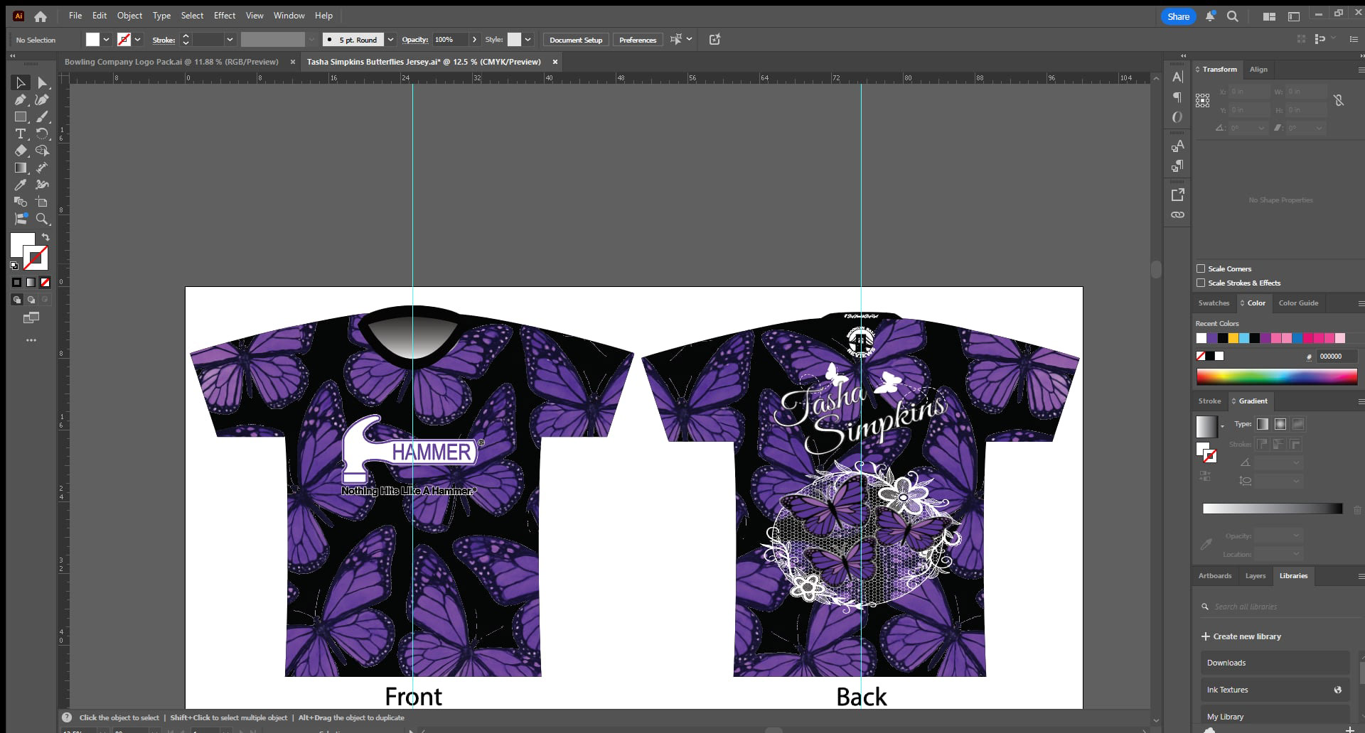The image size is (1365, 733).
Task: Click the Share button
Action: (x=1178, y=16)
